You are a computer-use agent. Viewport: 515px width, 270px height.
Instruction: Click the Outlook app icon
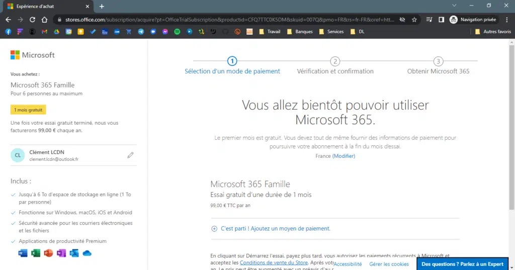click(x=74, y=253)
